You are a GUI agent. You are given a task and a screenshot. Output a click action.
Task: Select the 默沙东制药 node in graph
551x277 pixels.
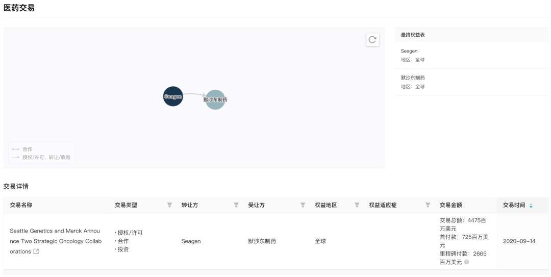(215, 100)
